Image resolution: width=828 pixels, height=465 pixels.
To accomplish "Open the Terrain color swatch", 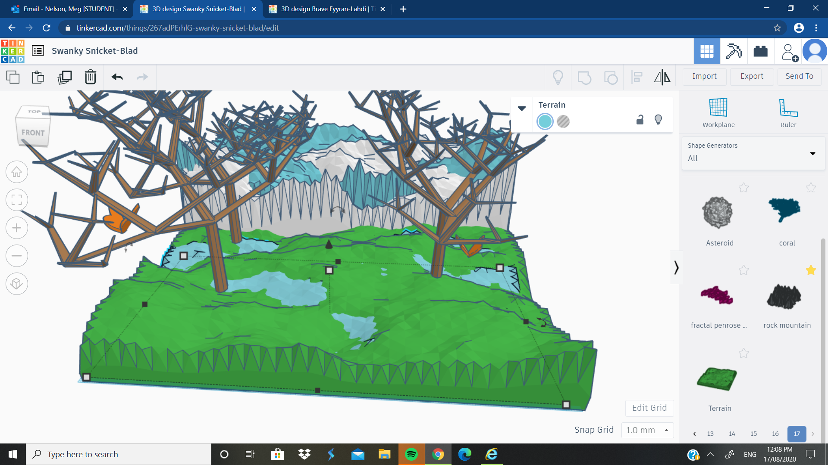I will click(x=545, y=121).
